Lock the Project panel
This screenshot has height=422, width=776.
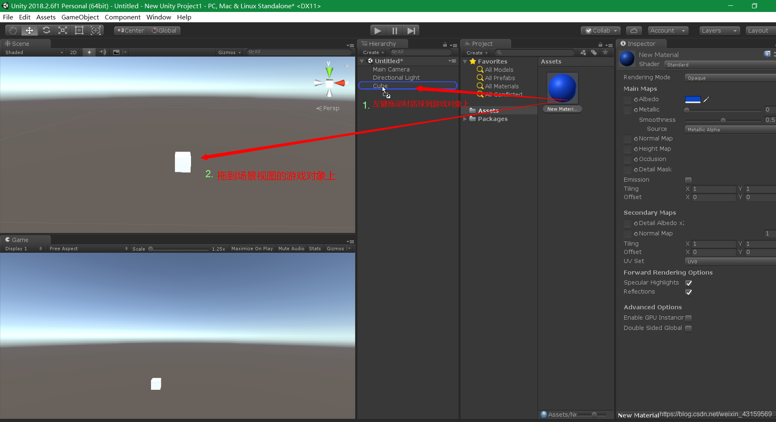point(600,45)
